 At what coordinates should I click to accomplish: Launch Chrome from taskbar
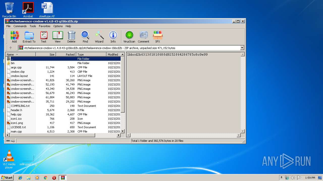(46, 178)
